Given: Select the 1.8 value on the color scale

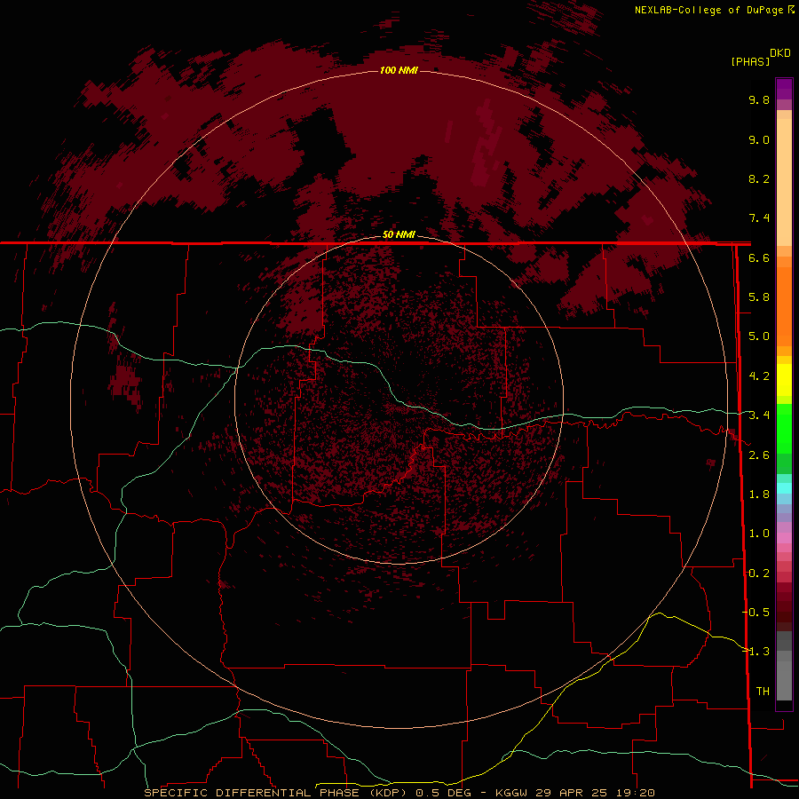Looking at the screenshot, I should pyautogui.click(x=759, y=494).
